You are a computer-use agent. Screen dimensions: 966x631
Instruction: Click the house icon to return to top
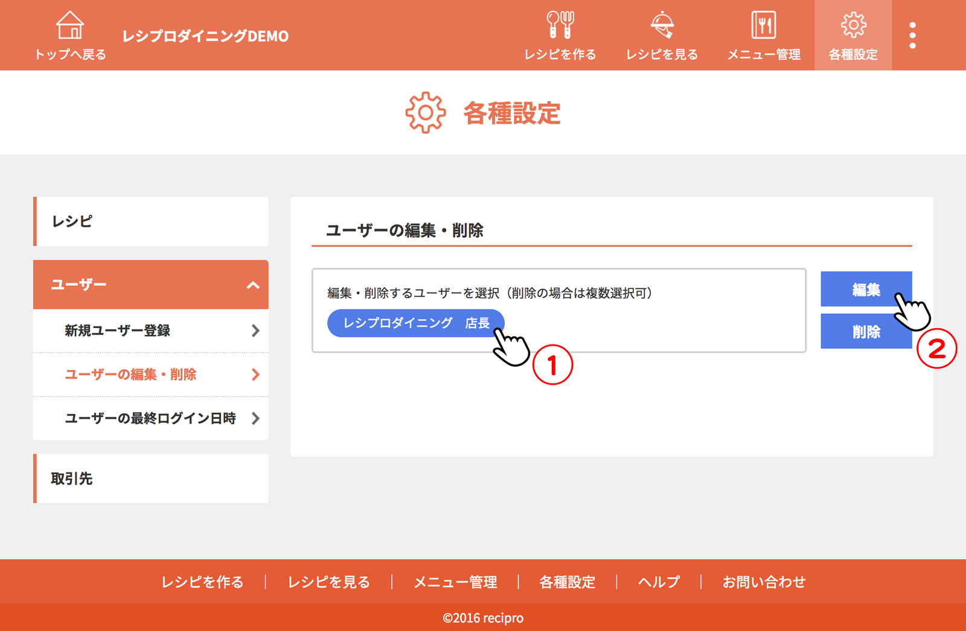tap(70, 26)
